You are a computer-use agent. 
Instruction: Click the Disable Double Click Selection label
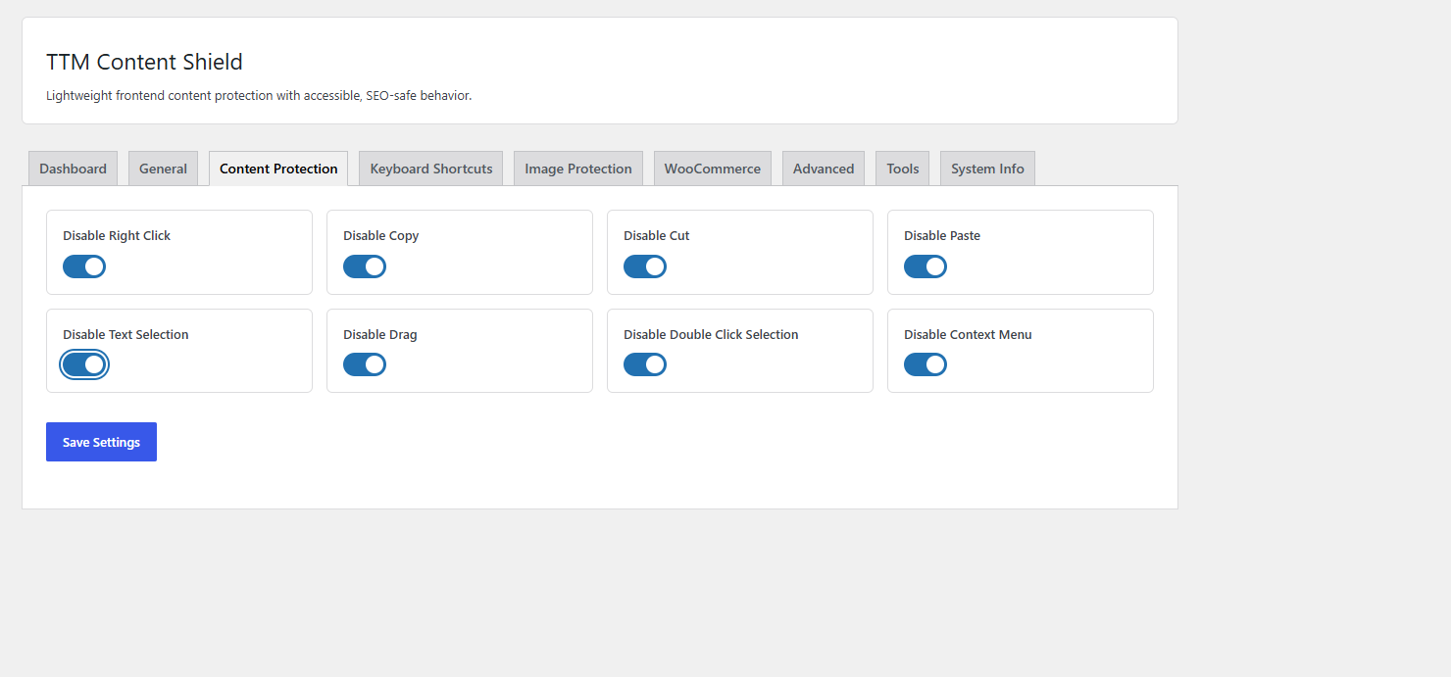(711, 335)
